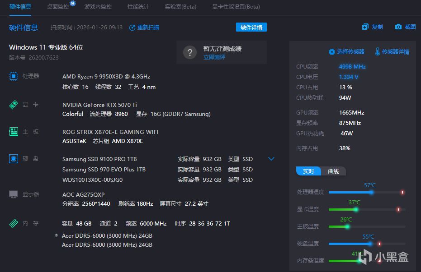
Task: Open the 显卡性能设置(Beta) tab
Action: tap(236, 6)
